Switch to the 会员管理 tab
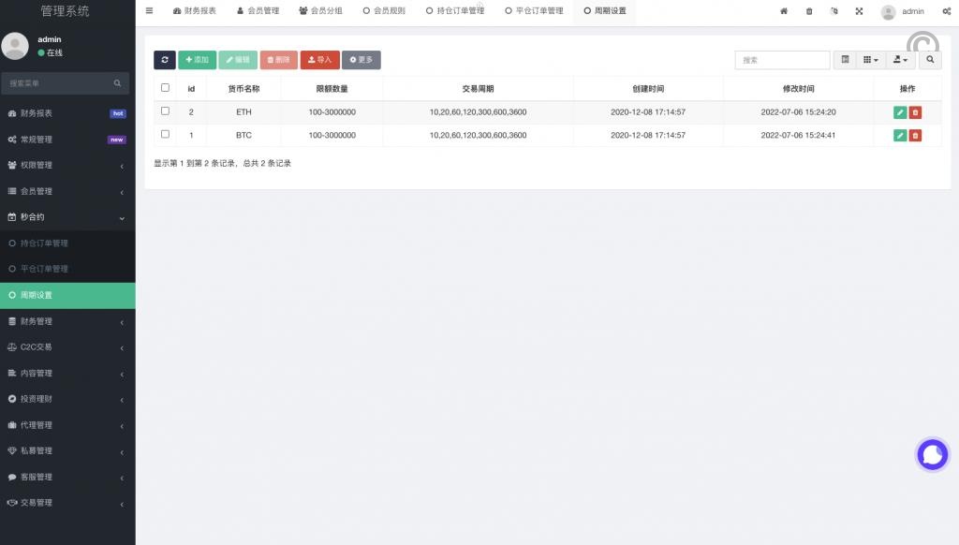 pyautogui.click(x=258, y=11)
